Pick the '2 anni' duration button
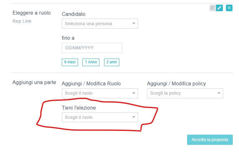The height and width of the screenshot is (161, 239). (112, 62)
